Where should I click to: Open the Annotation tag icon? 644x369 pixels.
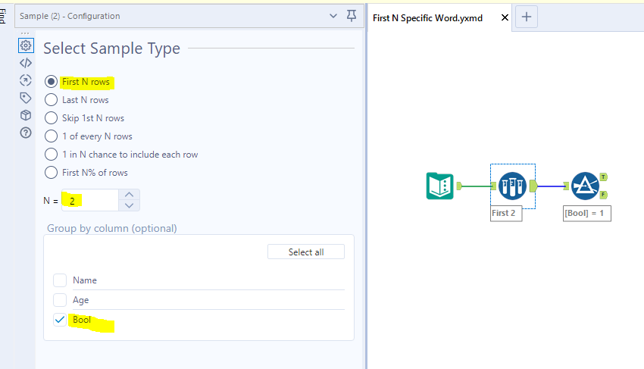(26, 98)
